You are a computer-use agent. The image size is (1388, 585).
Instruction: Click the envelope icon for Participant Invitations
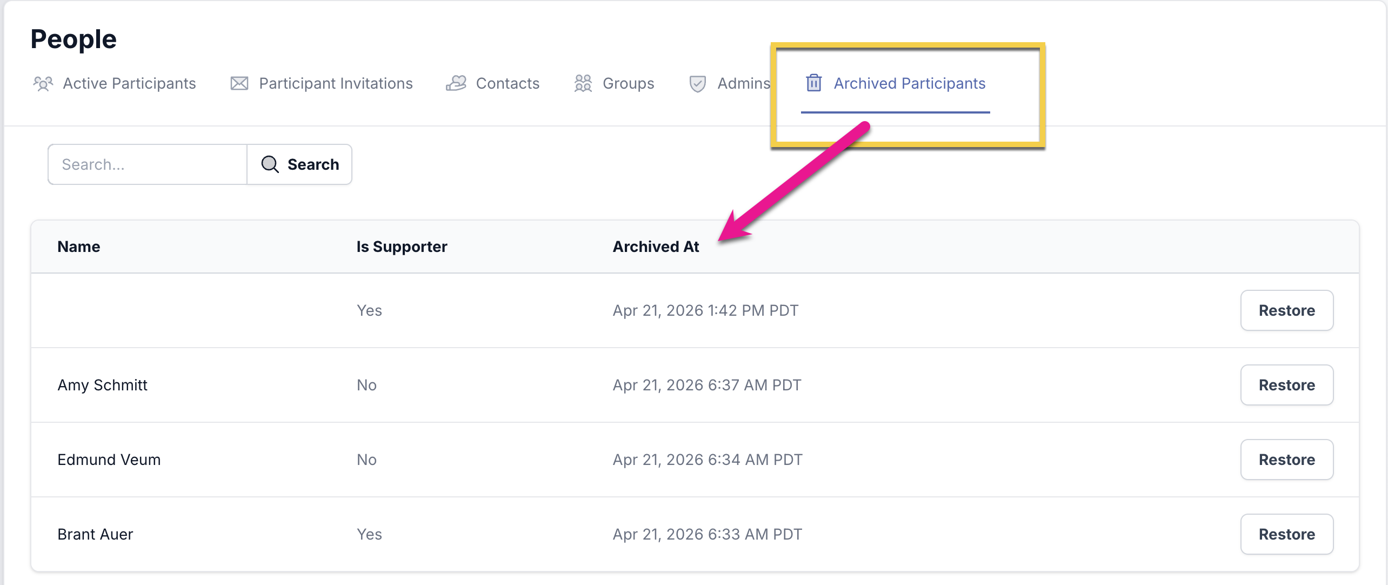[239, 84]
